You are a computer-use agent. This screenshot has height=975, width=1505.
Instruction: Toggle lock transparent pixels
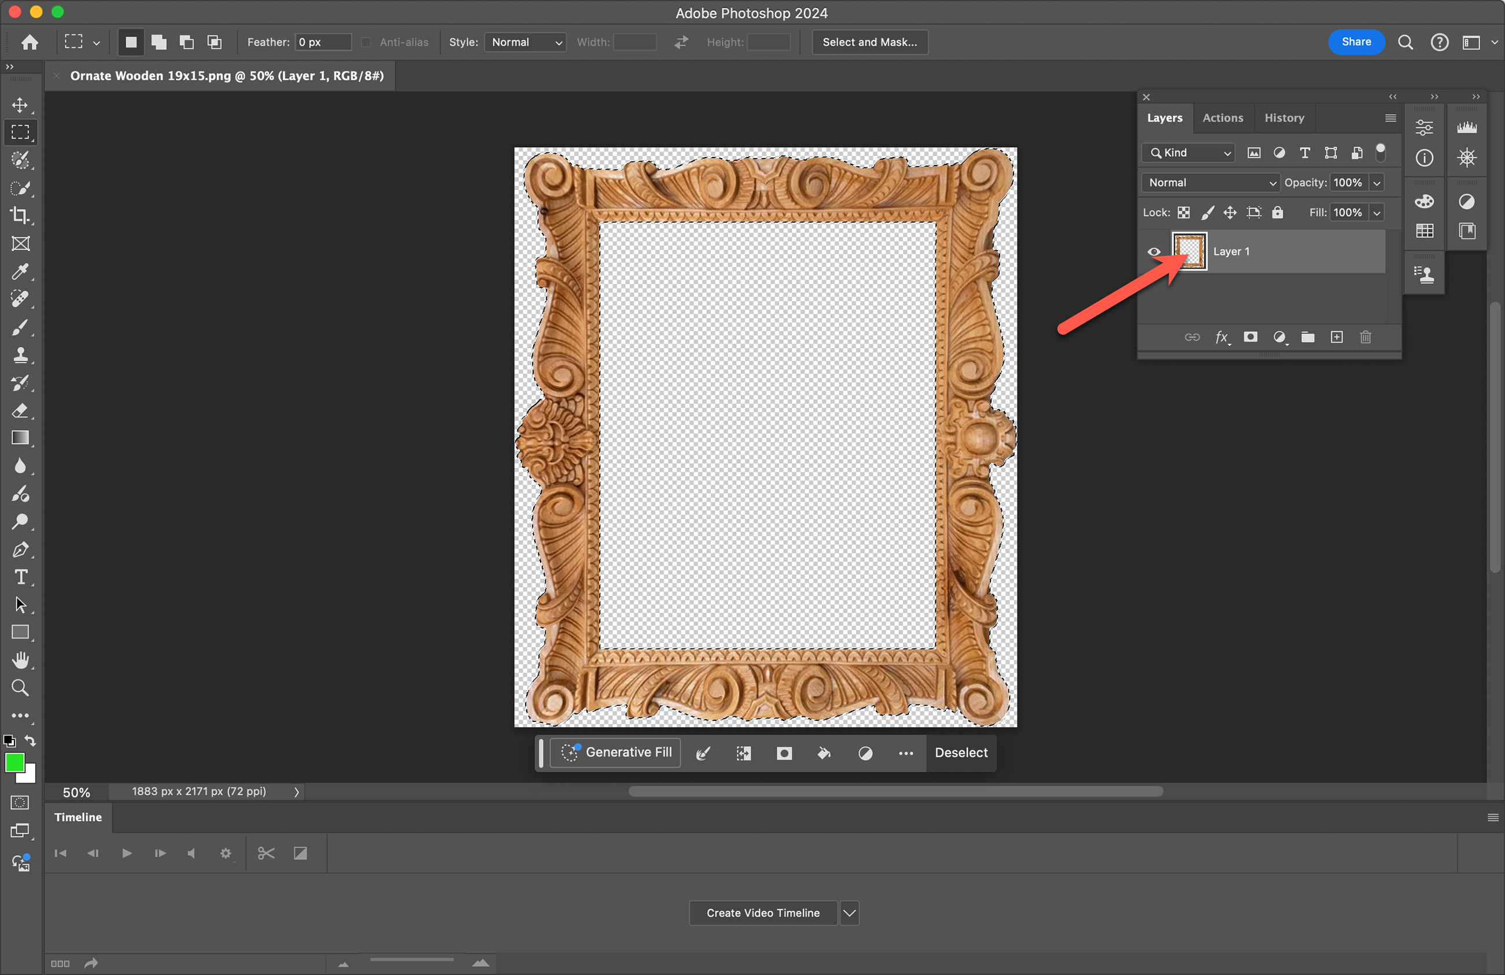click(x=1184, y=212)
